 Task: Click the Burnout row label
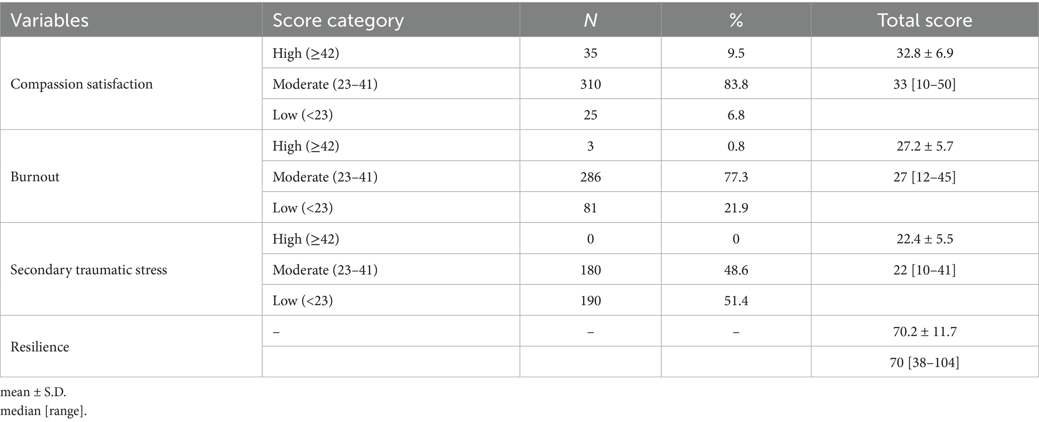(x=35, y=177)
